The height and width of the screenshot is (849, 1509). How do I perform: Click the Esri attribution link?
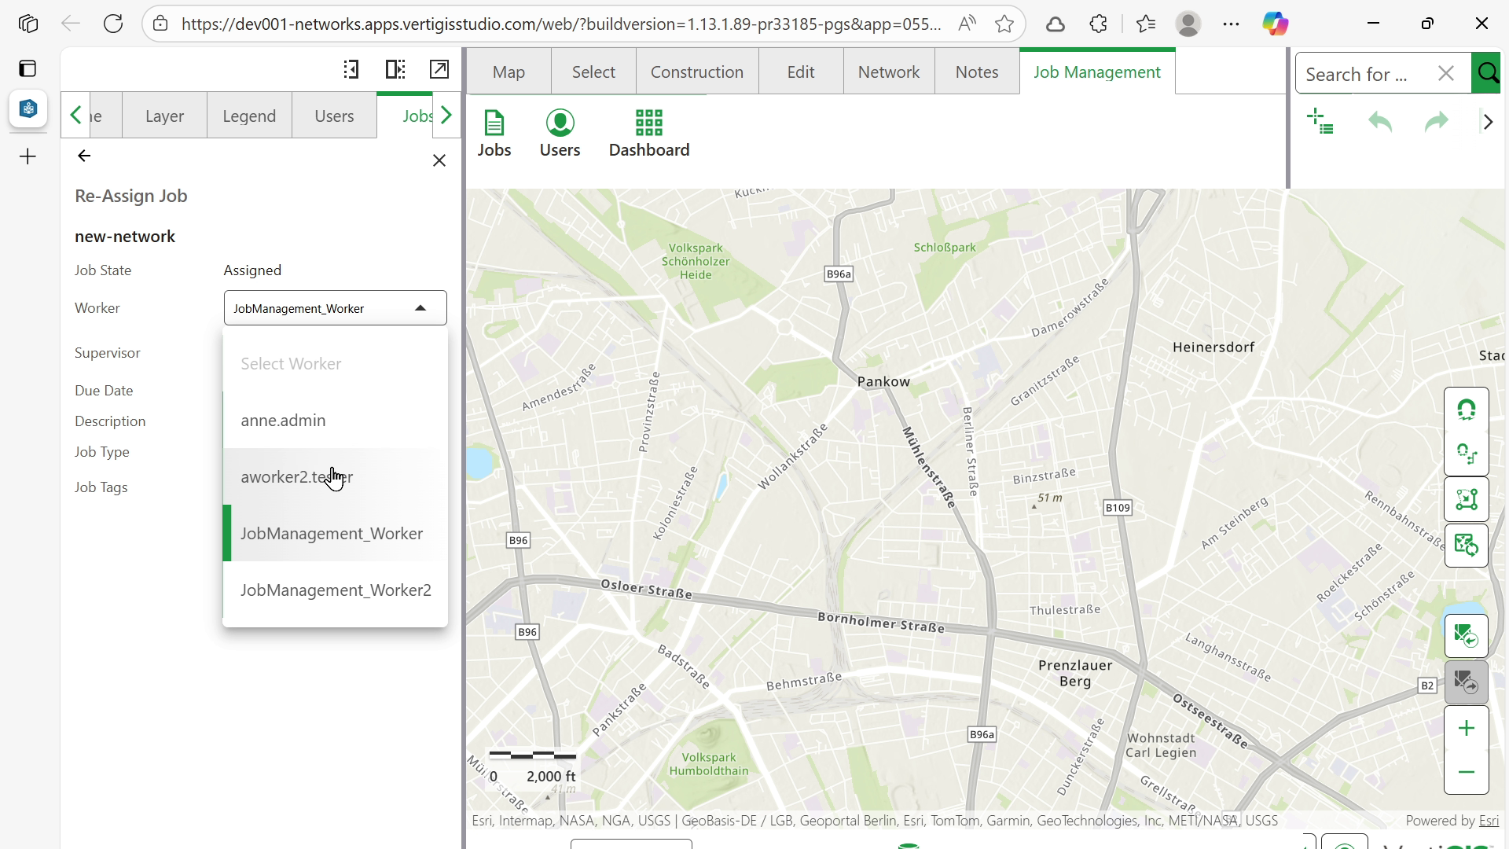(1489, 821)
